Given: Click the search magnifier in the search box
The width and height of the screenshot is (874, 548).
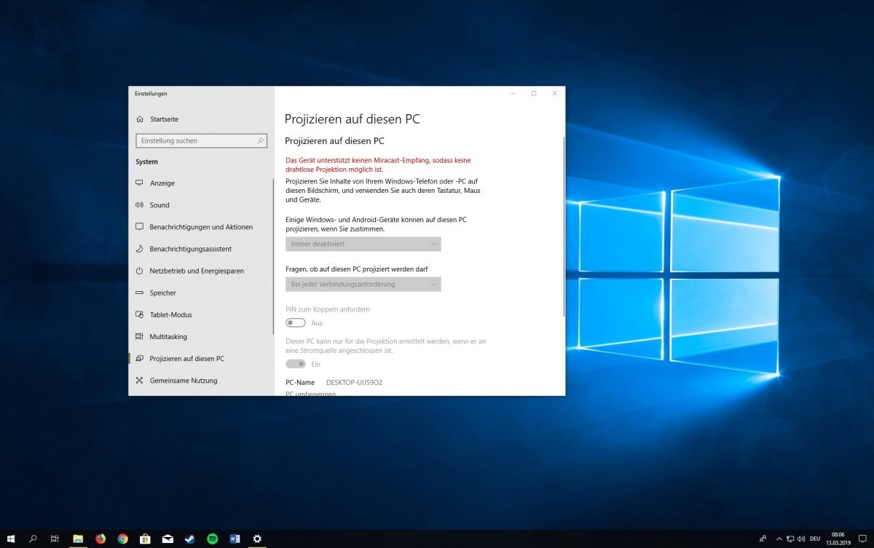Looking at the screenshot, I should coord(260,140).
